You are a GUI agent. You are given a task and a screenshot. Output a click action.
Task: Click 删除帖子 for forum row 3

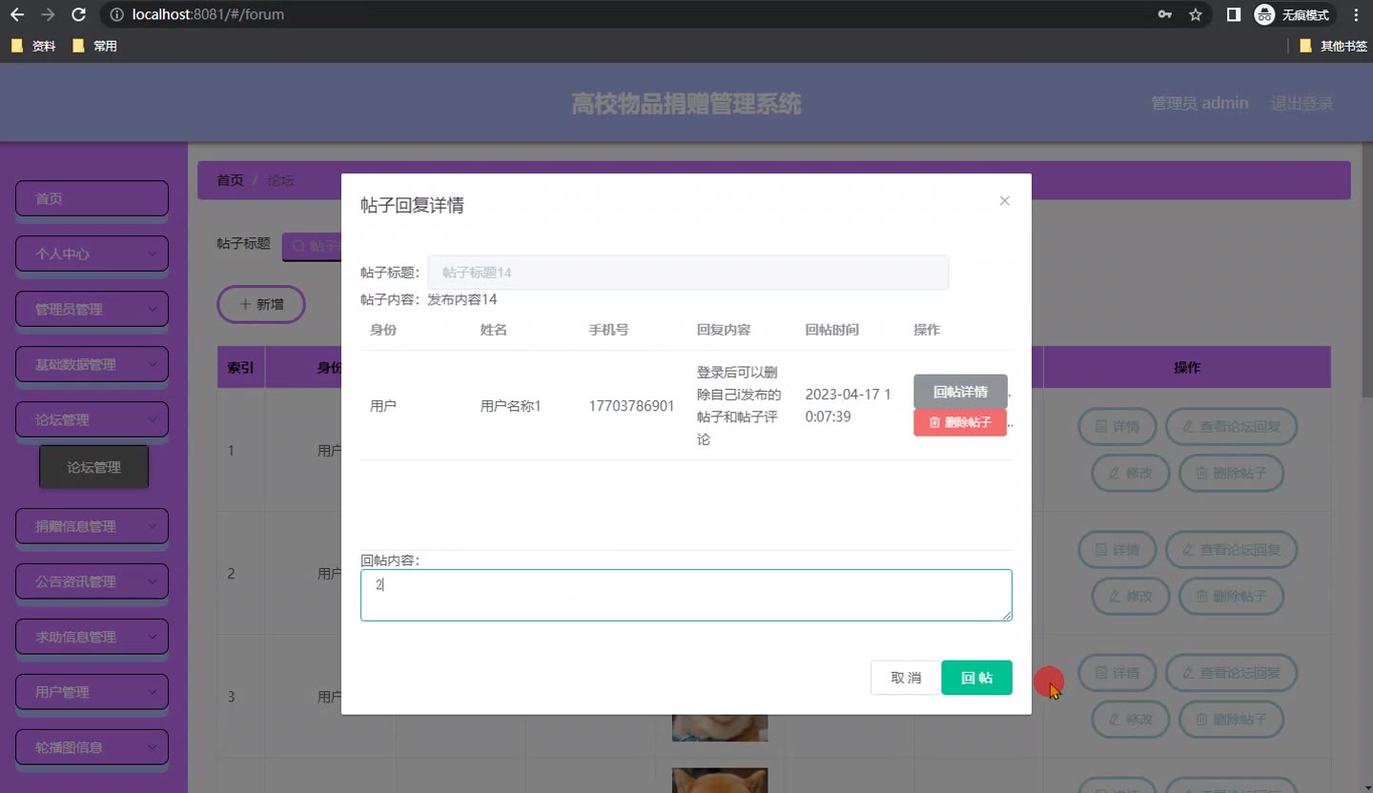coord(1232,720)
